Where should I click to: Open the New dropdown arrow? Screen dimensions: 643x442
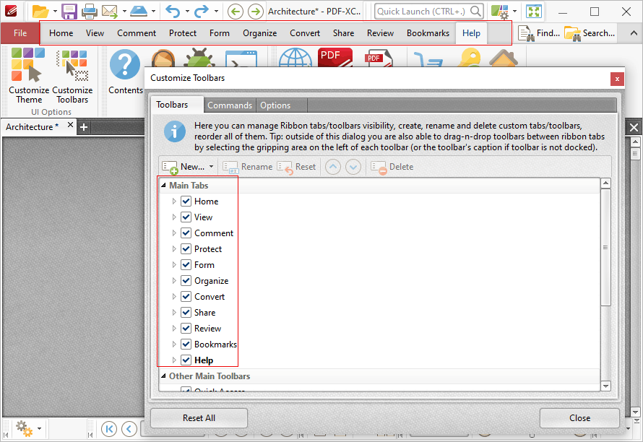[x=211, y=167]
